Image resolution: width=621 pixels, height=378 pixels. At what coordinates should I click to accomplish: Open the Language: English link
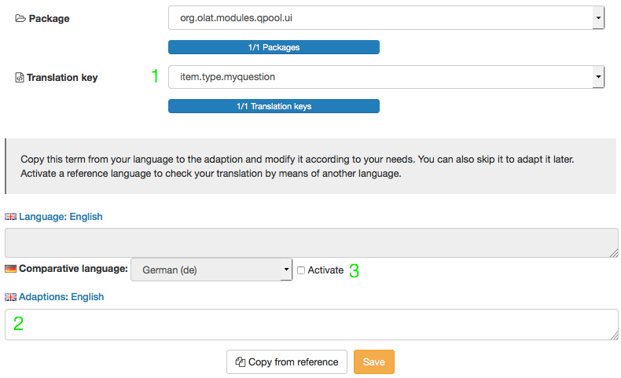click(61, 216)
